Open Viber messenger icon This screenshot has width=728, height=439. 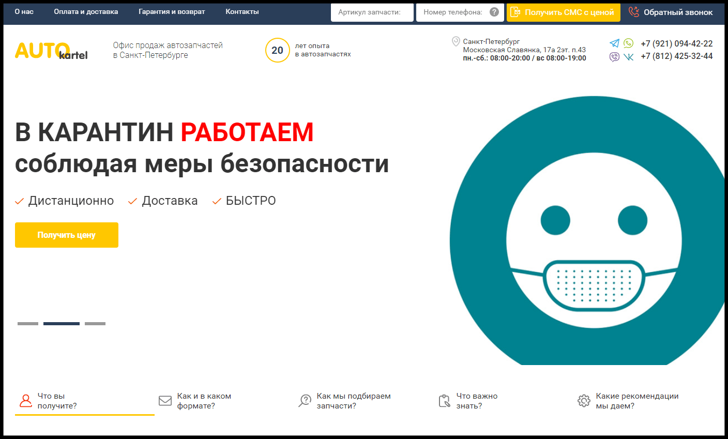[x=614, y=57]
